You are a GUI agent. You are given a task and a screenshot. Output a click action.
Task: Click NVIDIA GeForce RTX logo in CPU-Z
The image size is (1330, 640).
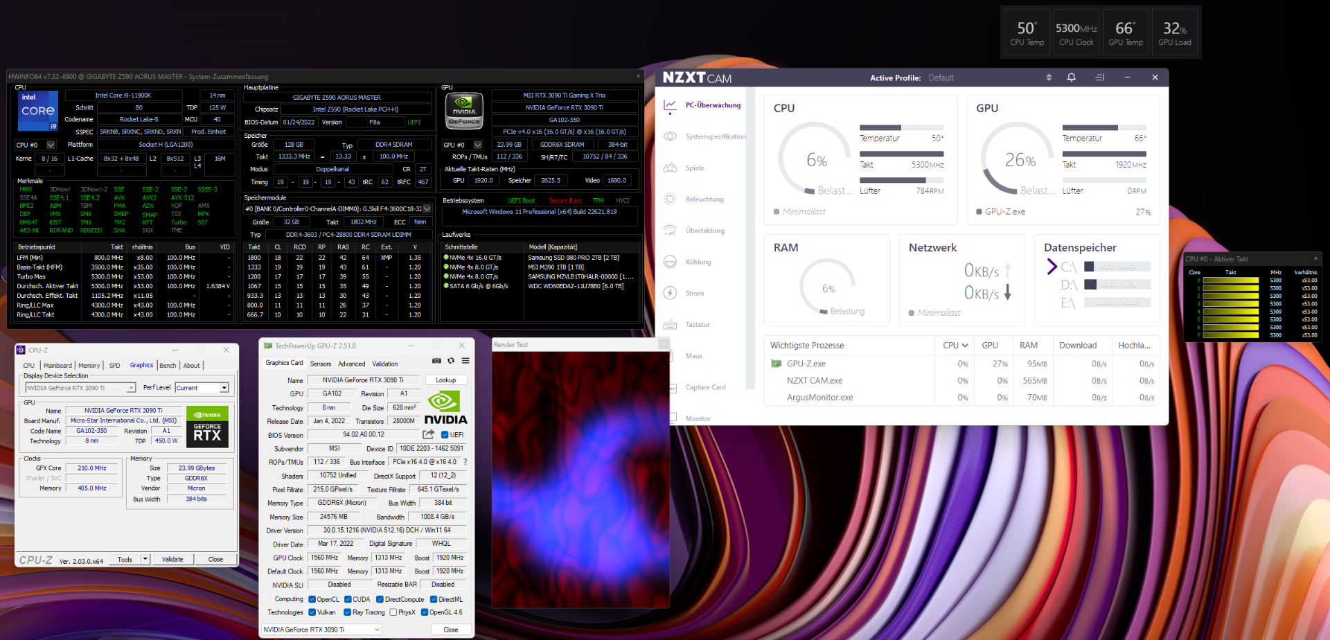click(207, 427)
